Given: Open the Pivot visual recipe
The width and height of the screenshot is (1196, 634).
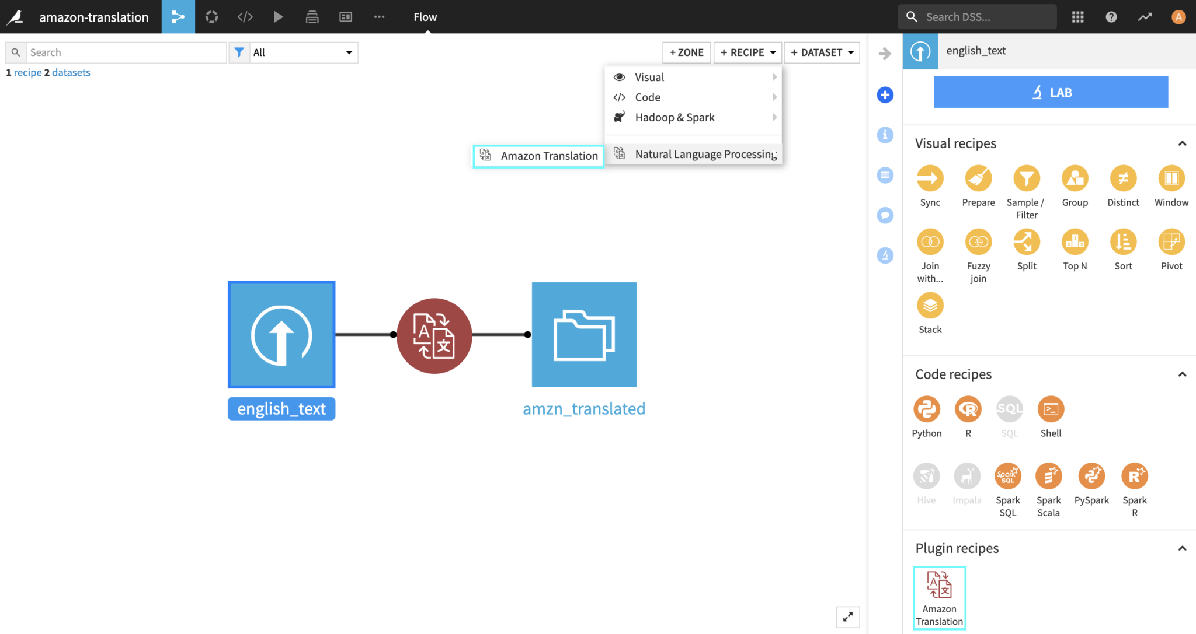Looking at the screenshot, I should click(x=1171, y=243).
